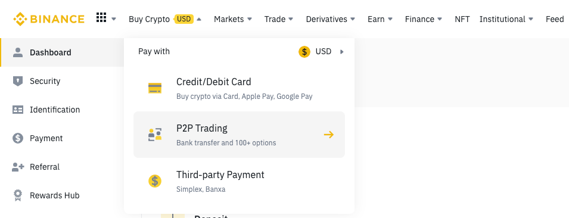The width and height of the screenshot is (569, 218).
Task: Click the Referral person-plus icon
Action: tap(18, 167)
